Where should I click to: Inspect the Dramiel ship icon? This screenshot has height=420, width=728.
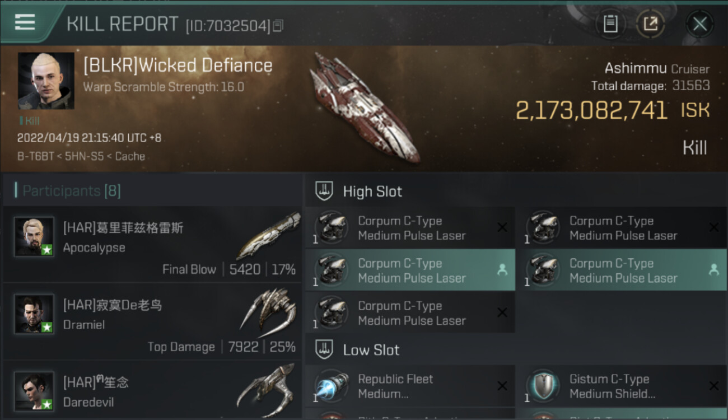point(268,311)
